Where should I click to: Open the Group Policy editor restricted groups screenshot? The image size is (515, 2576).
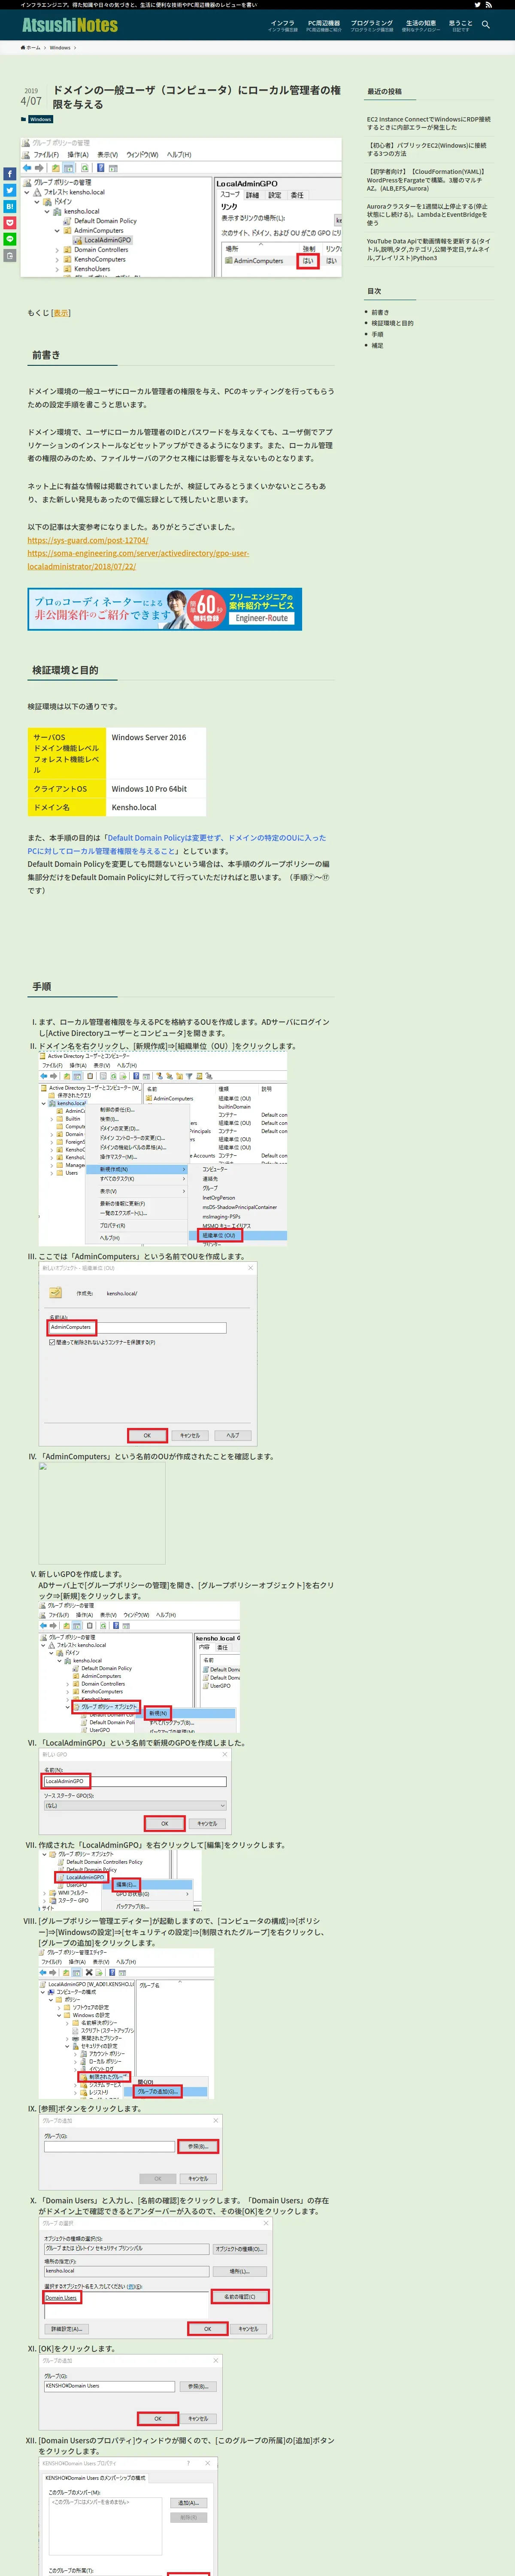point(126,2022)
